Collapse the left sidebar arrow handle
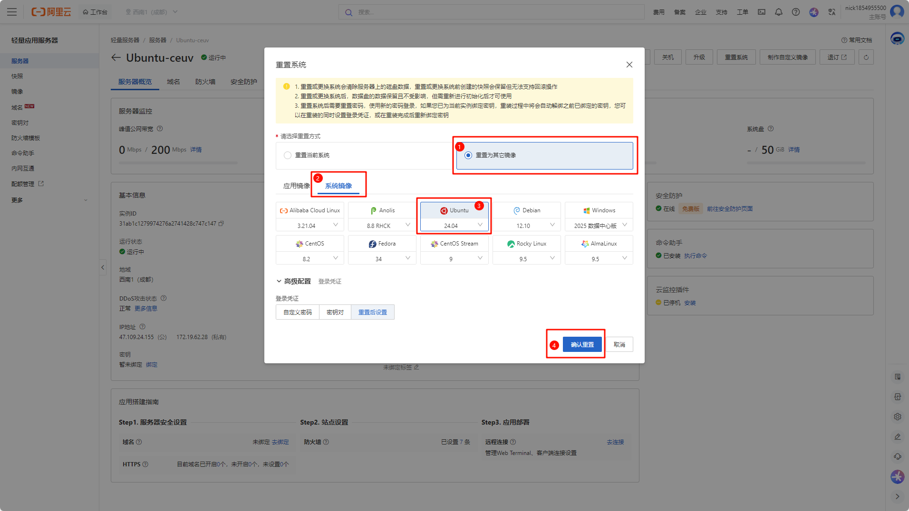The width and height of the screenshot is (909, 511). 103,267
